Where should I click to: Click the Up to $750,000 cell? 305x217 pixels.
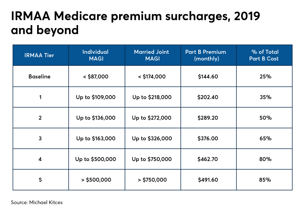click(152, 159)
